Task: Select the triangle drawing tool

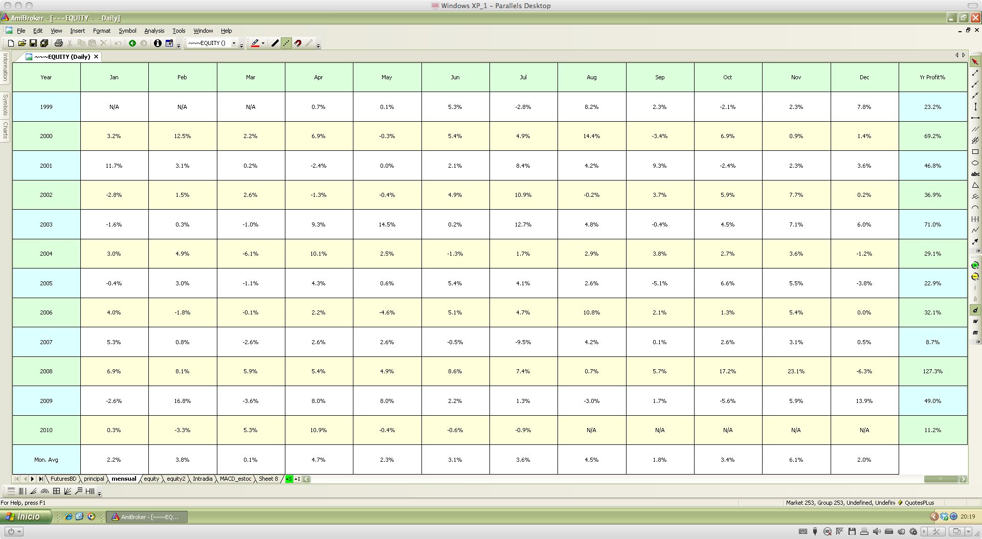Action: tap(975, 185)
